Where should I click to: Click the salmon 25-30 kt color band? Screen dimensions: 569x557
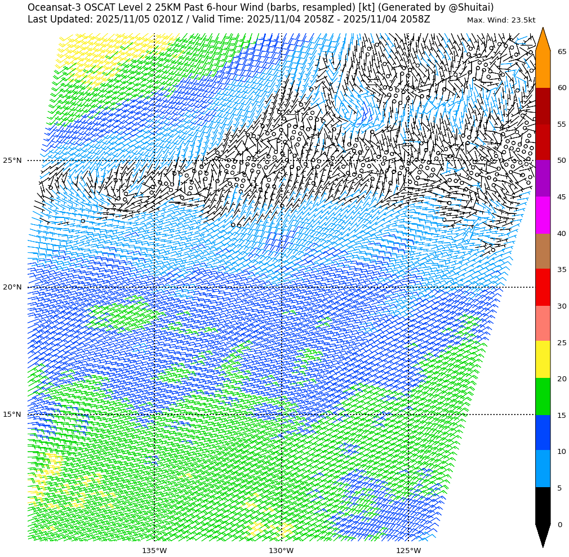point(543,323)
